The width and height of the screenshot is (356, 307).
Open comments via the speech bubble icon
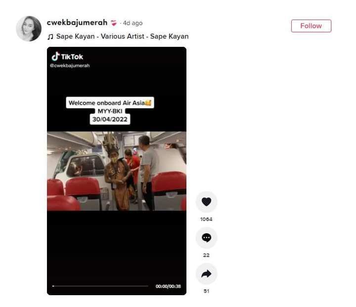point(206,238)
